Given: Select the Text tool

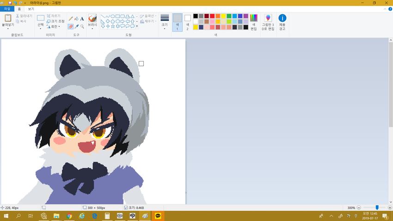Looking at the screenshot, I should (x=82, y=18).
